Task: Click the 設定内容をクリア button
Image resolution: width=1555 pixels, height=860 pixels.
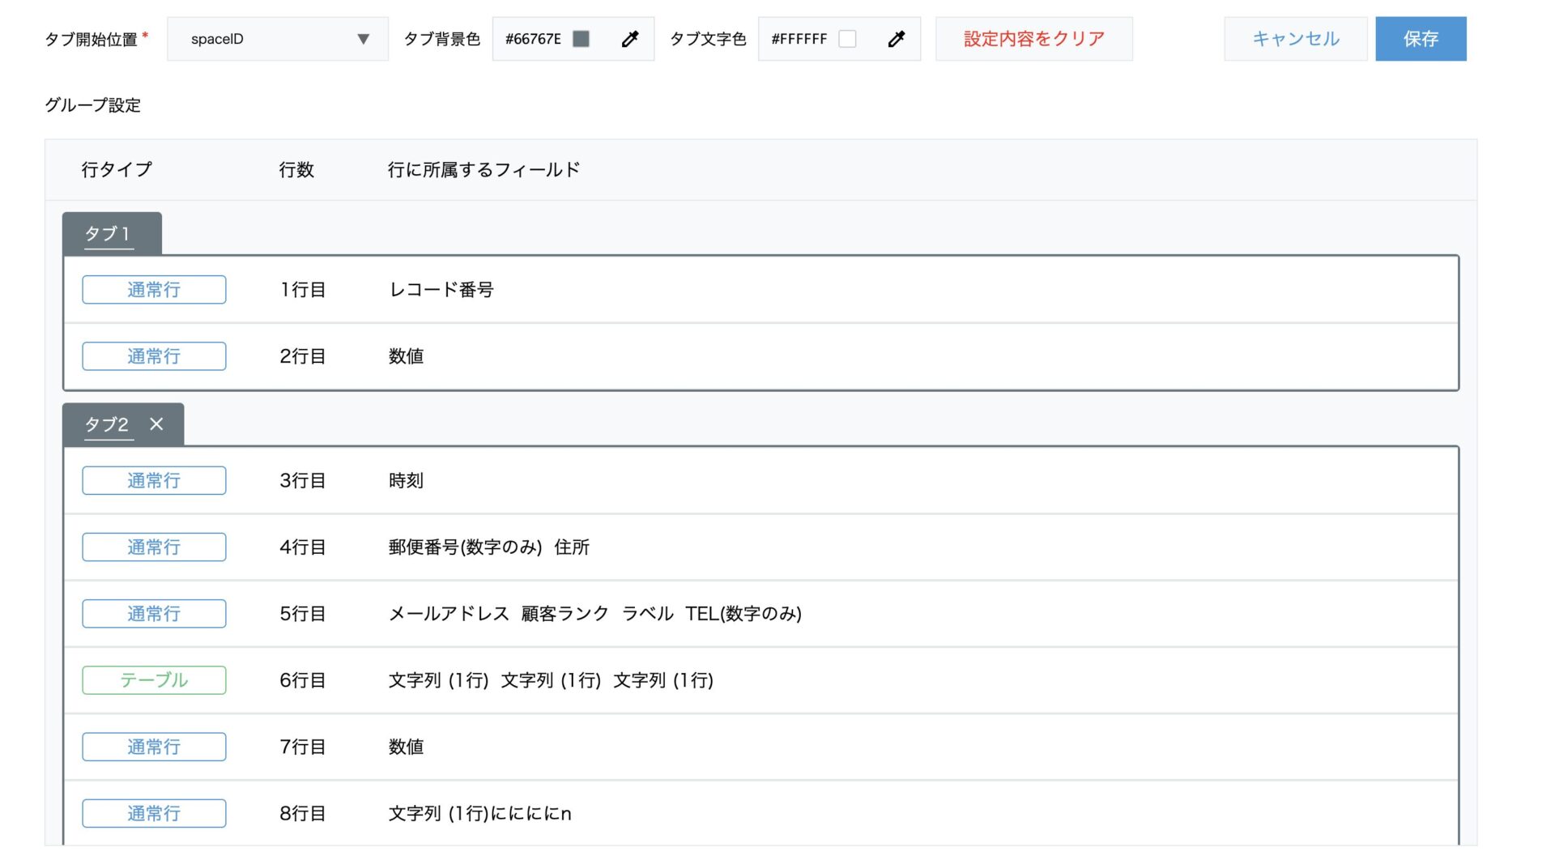Action: click(1033, 36)
